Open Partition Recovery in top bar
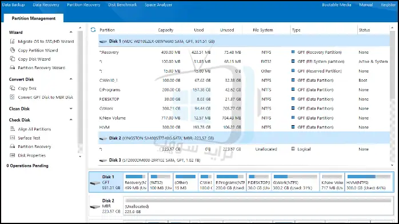 click(83, 5)
